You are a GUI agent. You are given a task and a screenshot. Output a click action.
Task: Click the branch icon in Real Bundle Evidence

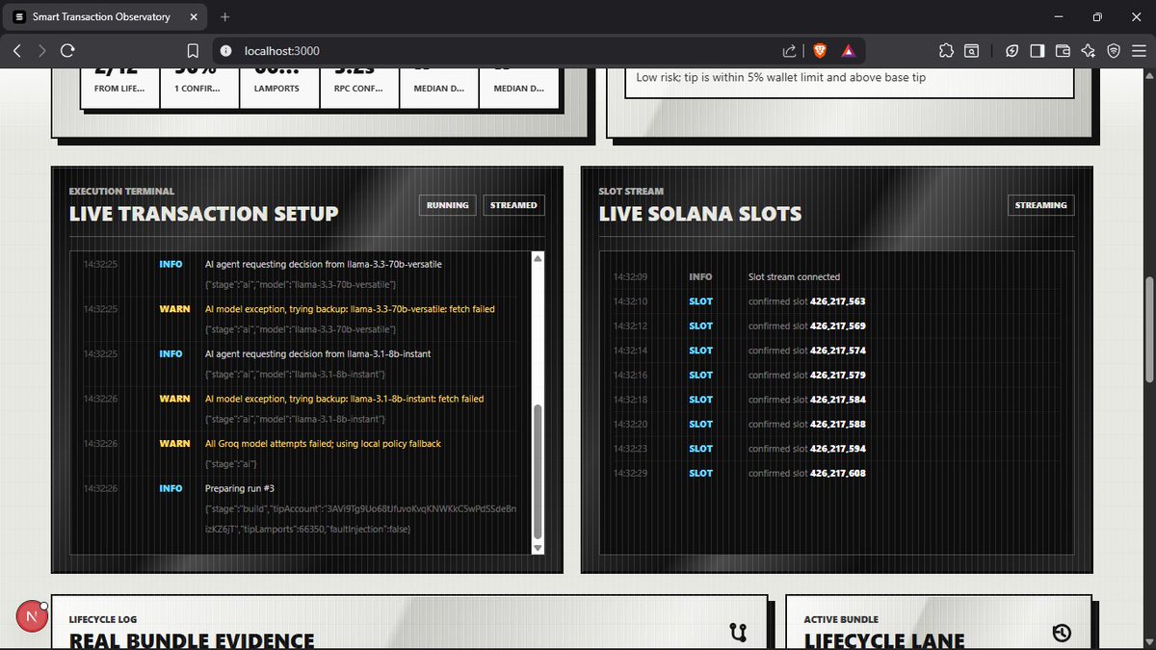pos(739,633)
